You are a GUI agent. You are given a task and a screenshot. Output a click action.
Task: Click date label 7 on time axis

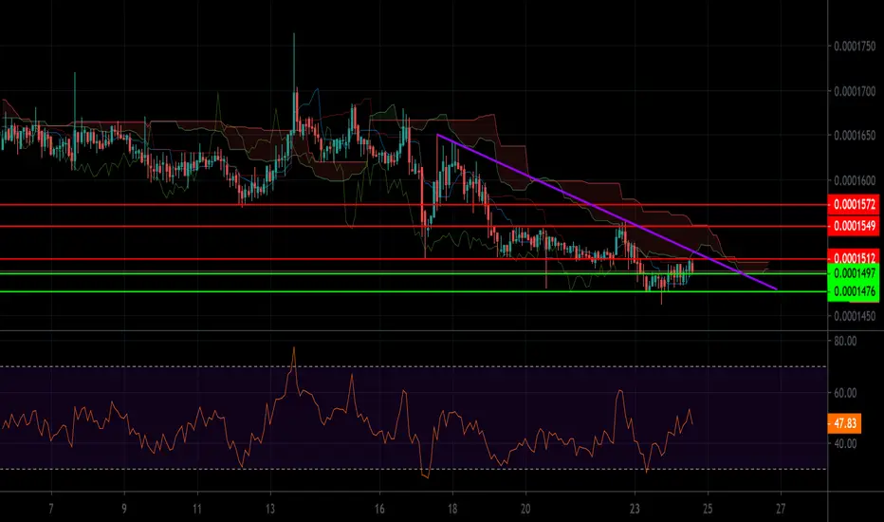[x=51, y=509]
